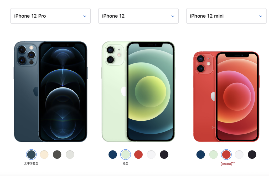Viewport: 269px width, 176px height.
Task: Choose blue color for iPhone 12
Action: coord(113,154)
